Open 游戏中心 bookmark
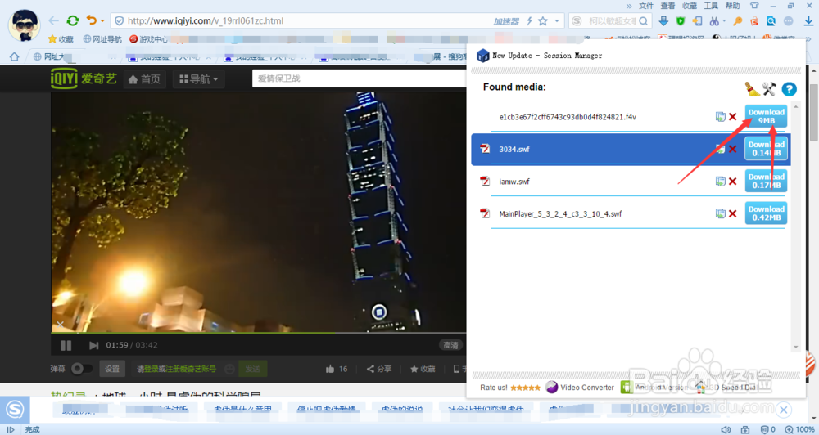This screenshot has height=435, width=819. click(148, 39)
